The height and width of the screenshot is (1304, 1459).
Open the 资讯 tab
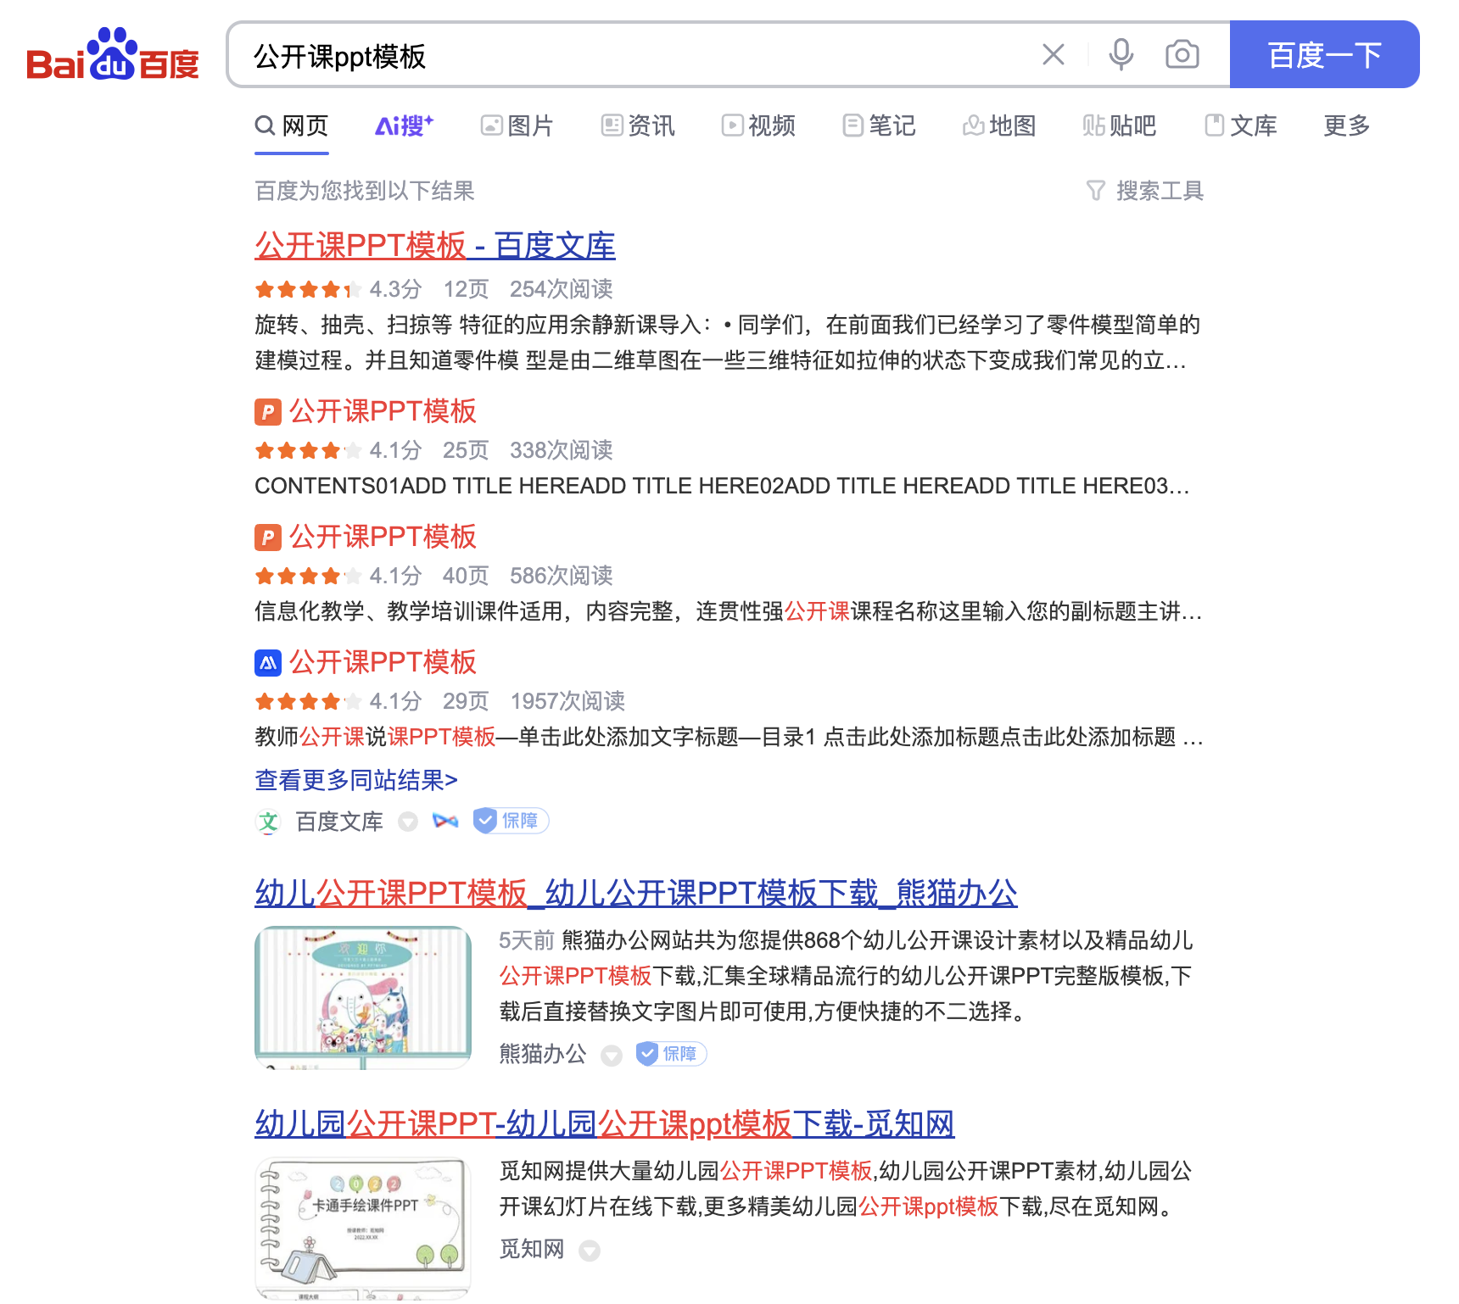point(638,126)
